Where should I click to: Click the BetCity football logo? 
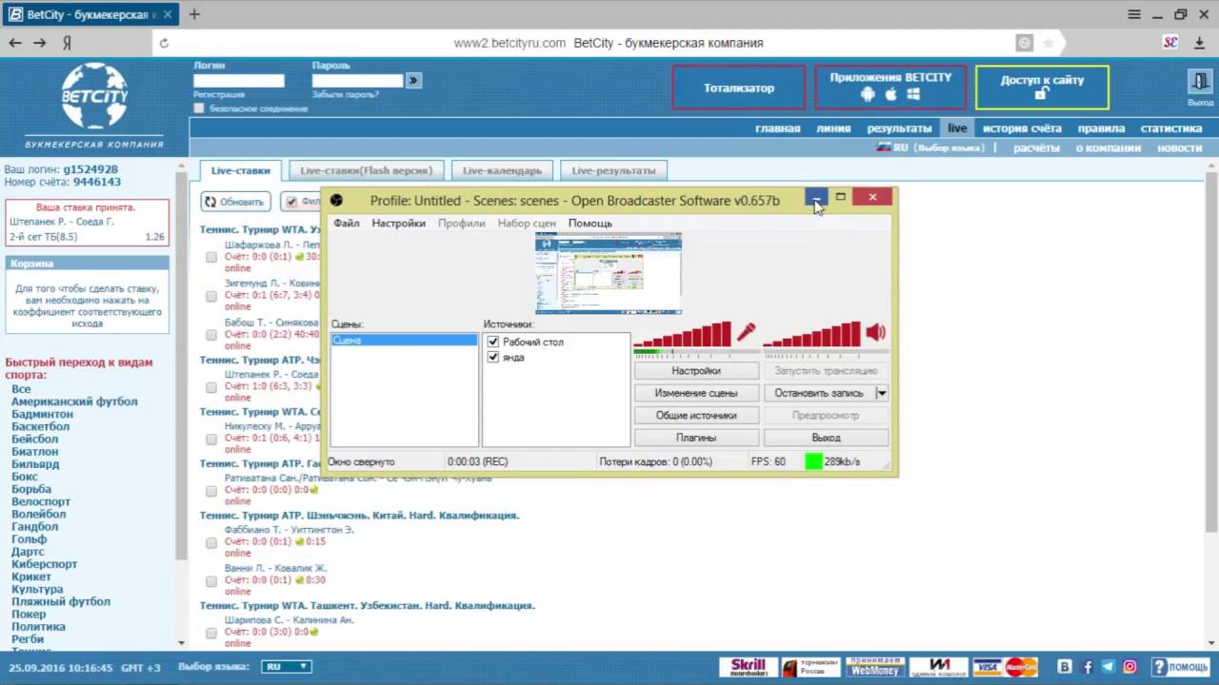(x=94, y=96)
